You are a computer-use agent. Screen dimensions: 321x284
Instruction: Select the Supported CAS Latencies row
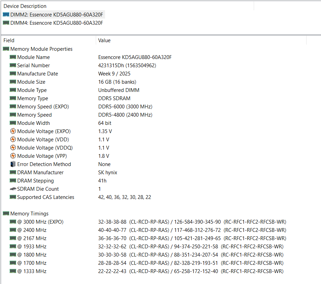pos(45,197)
